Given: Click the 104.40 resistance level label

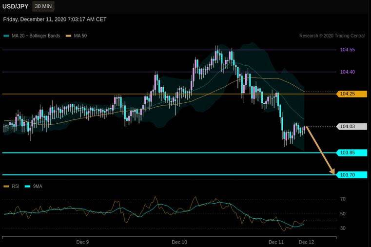Looking at the screenshot, I should pyautogui.click(x=347, y=72).
